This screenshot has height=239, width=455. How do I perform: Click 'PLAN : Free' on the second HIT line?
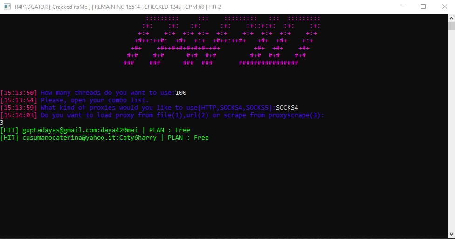(x=188, y=138)
